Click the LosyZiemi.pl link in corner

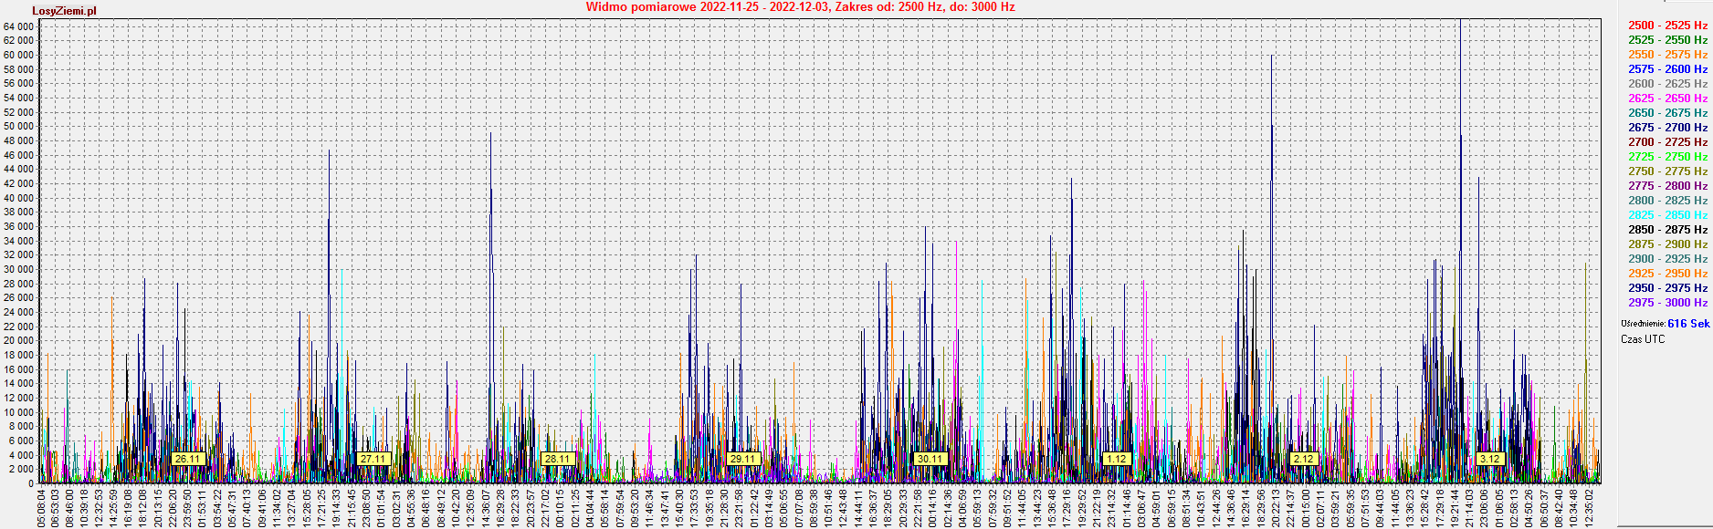click(x=64, y=11)
